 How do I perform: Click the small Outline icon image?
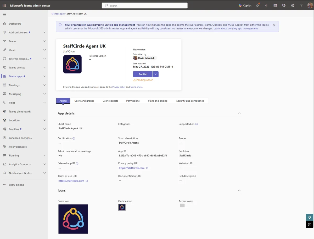pyautogui.click(x=122, y=207)
